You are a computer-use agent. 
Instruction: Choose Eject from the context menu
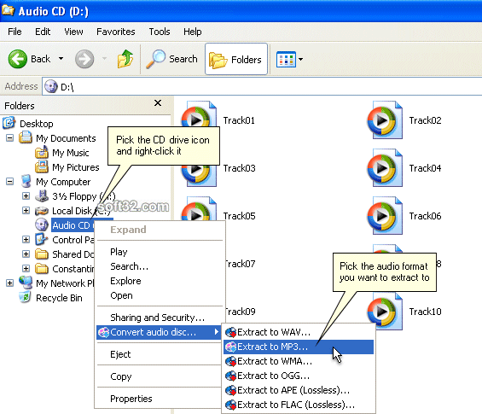pos(160,354)
